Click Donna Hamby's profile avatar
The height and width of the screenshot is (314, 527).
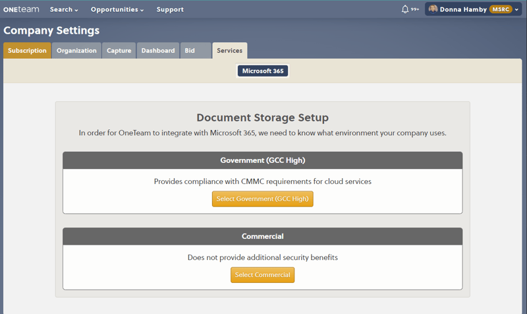click(433, 9)
